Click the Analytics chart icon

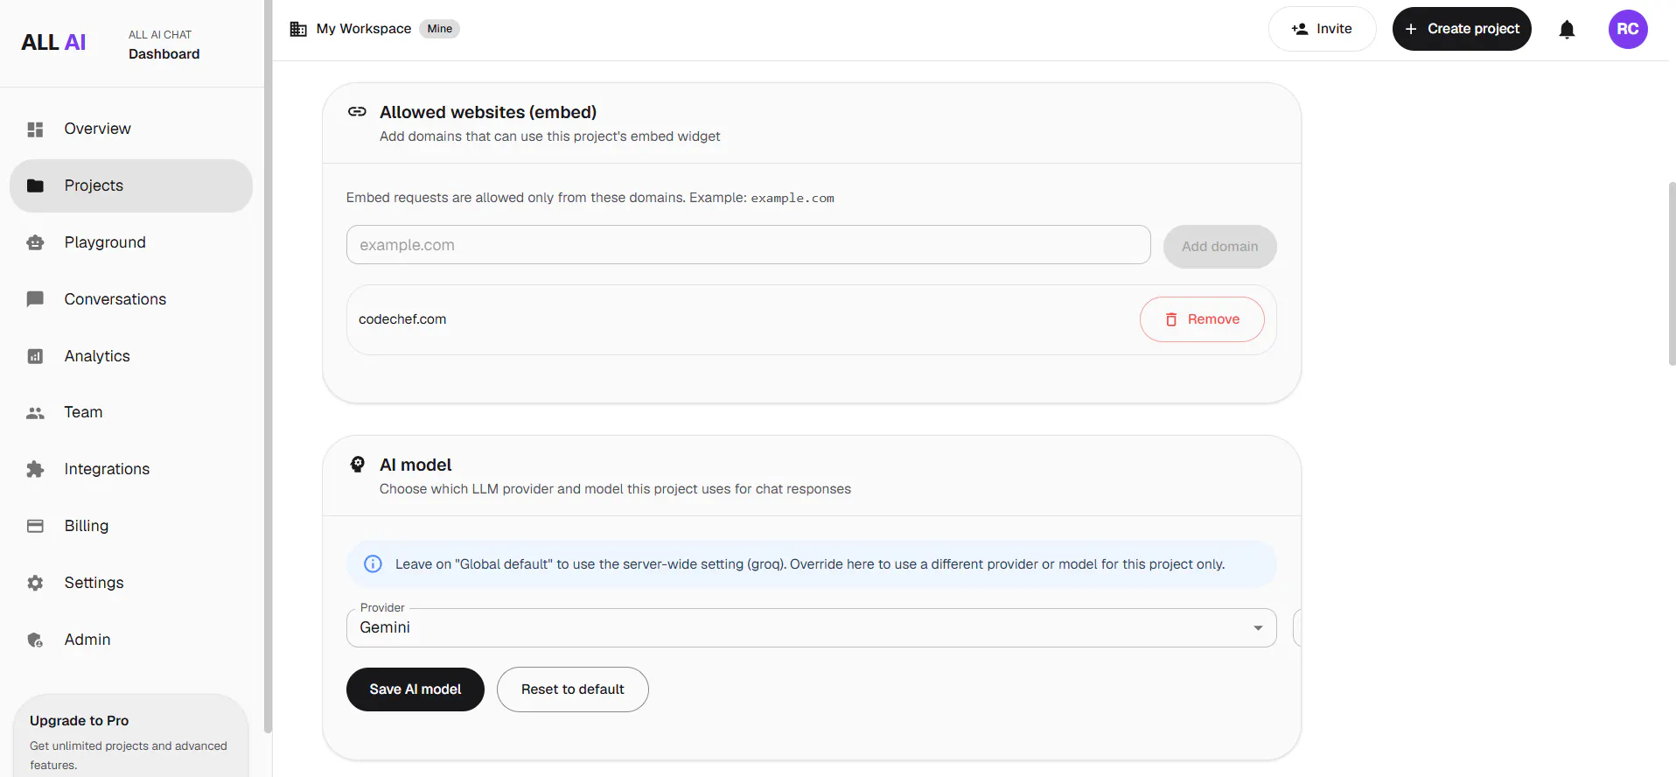pyautogui.click(x=35, y=356)
